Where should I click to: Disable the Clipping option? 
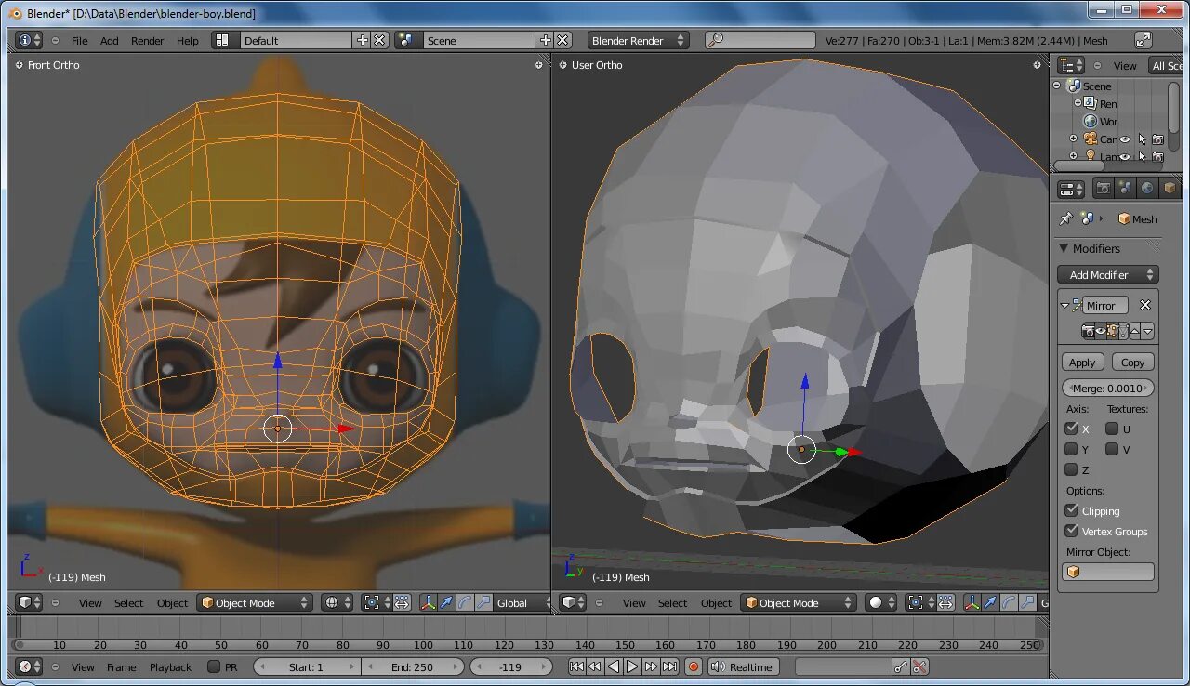[x=1071, y=510]
